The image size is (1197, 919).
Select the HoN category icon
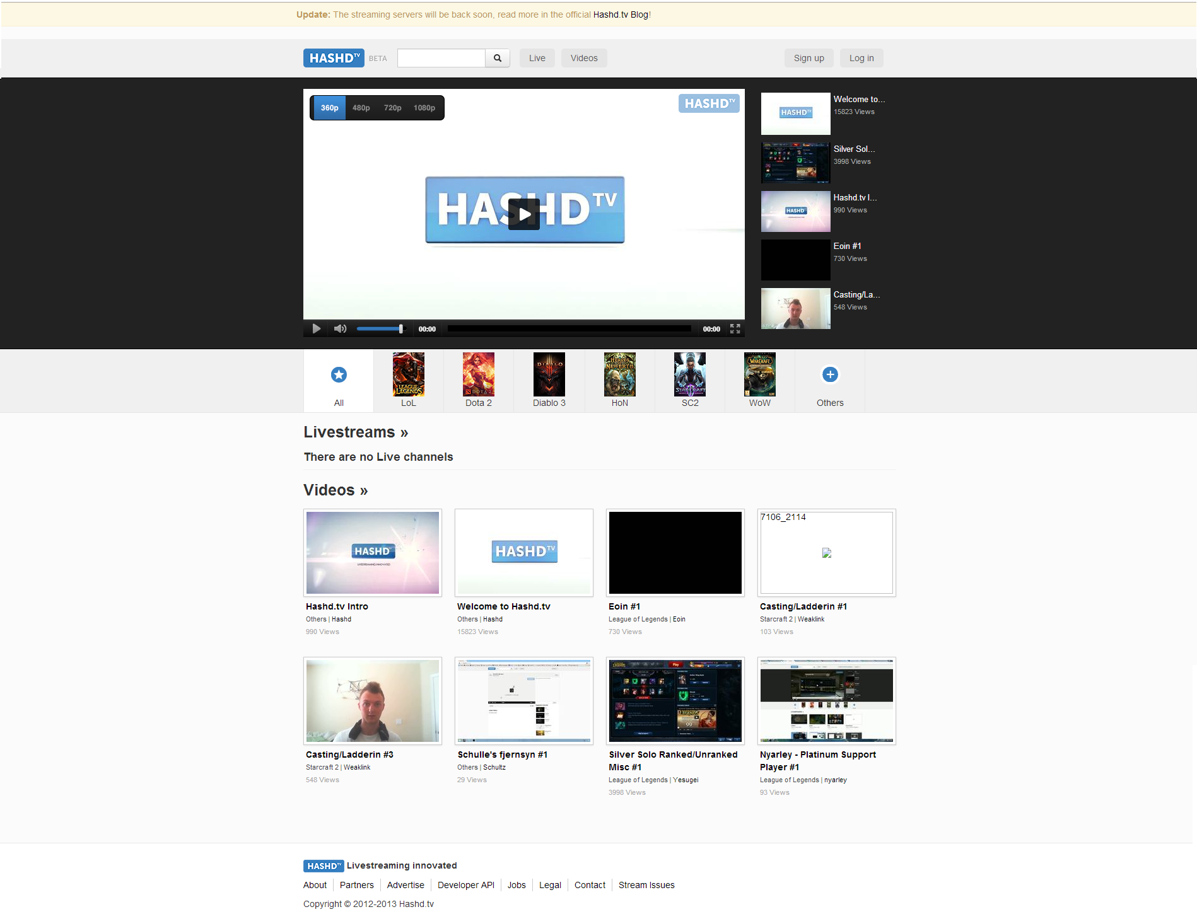(x=619, y=374)
